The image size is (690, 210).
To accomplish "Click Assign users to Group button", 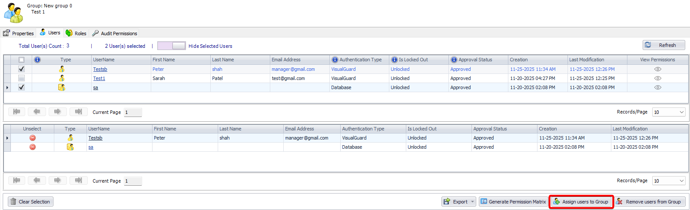I will (581, 202).
